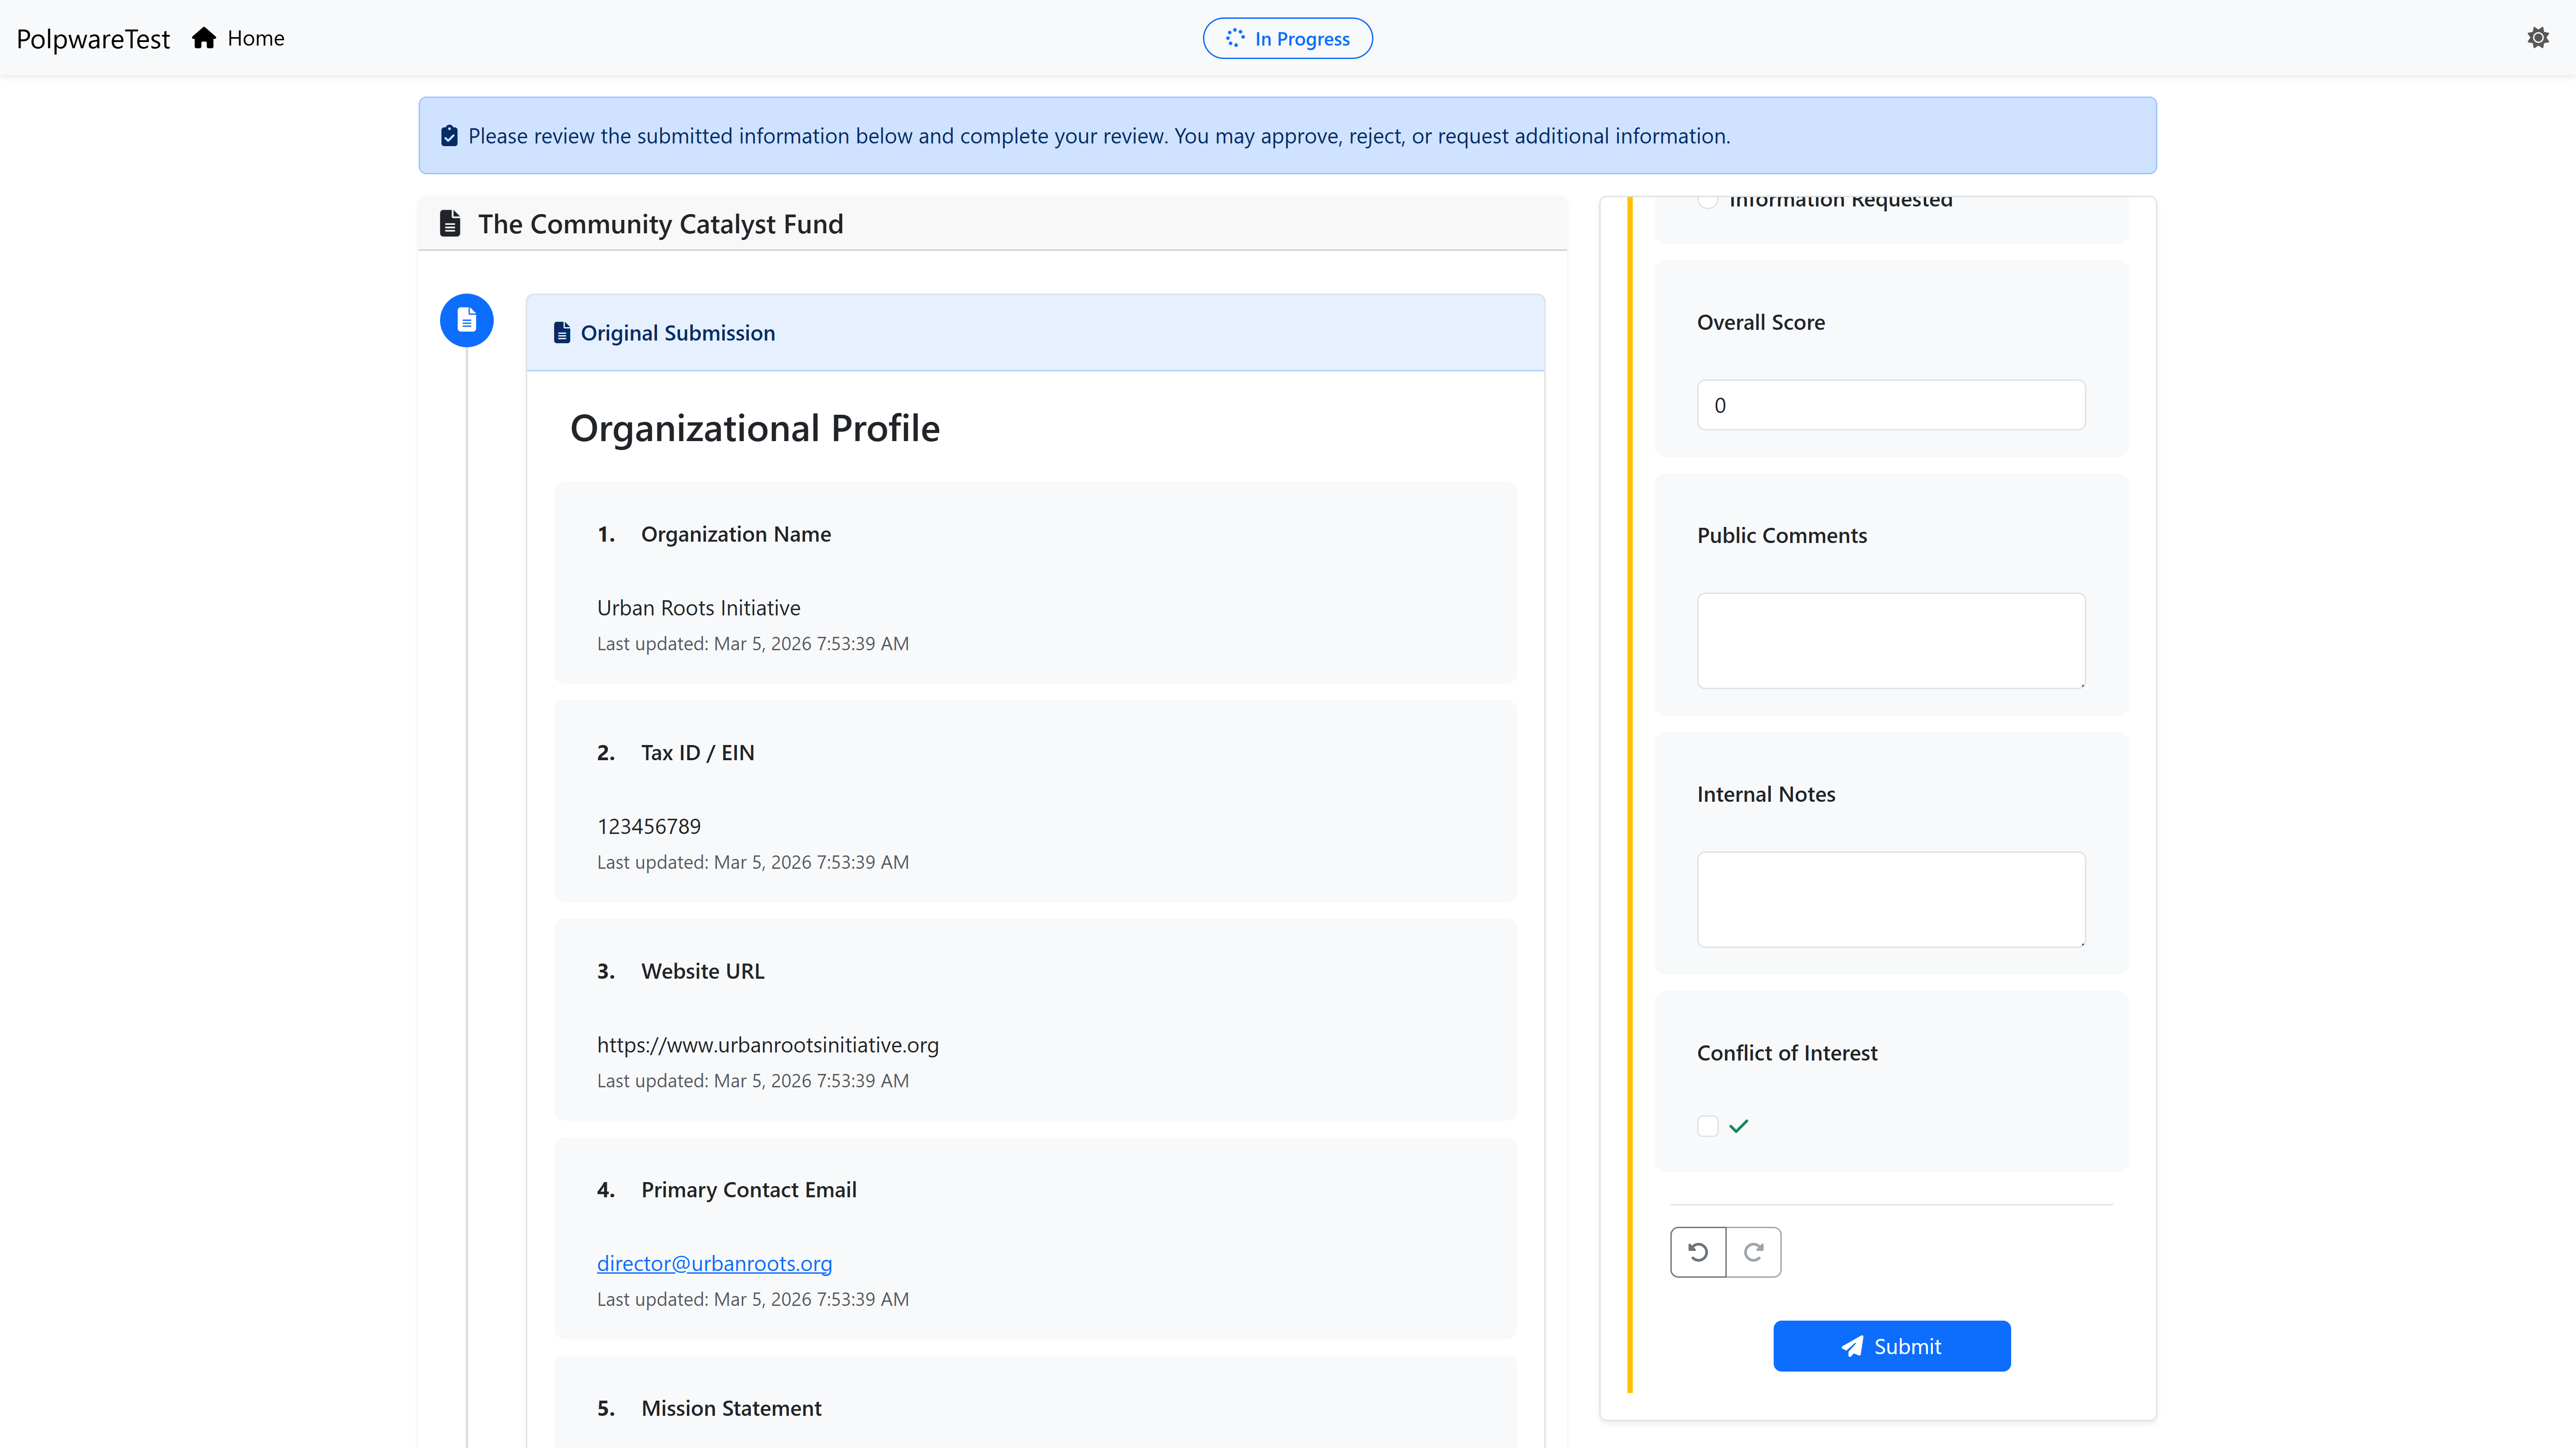Screen dimensions: 2576x1448
Task: Open the settings gear icon
Action: [x=2538, y=37]
